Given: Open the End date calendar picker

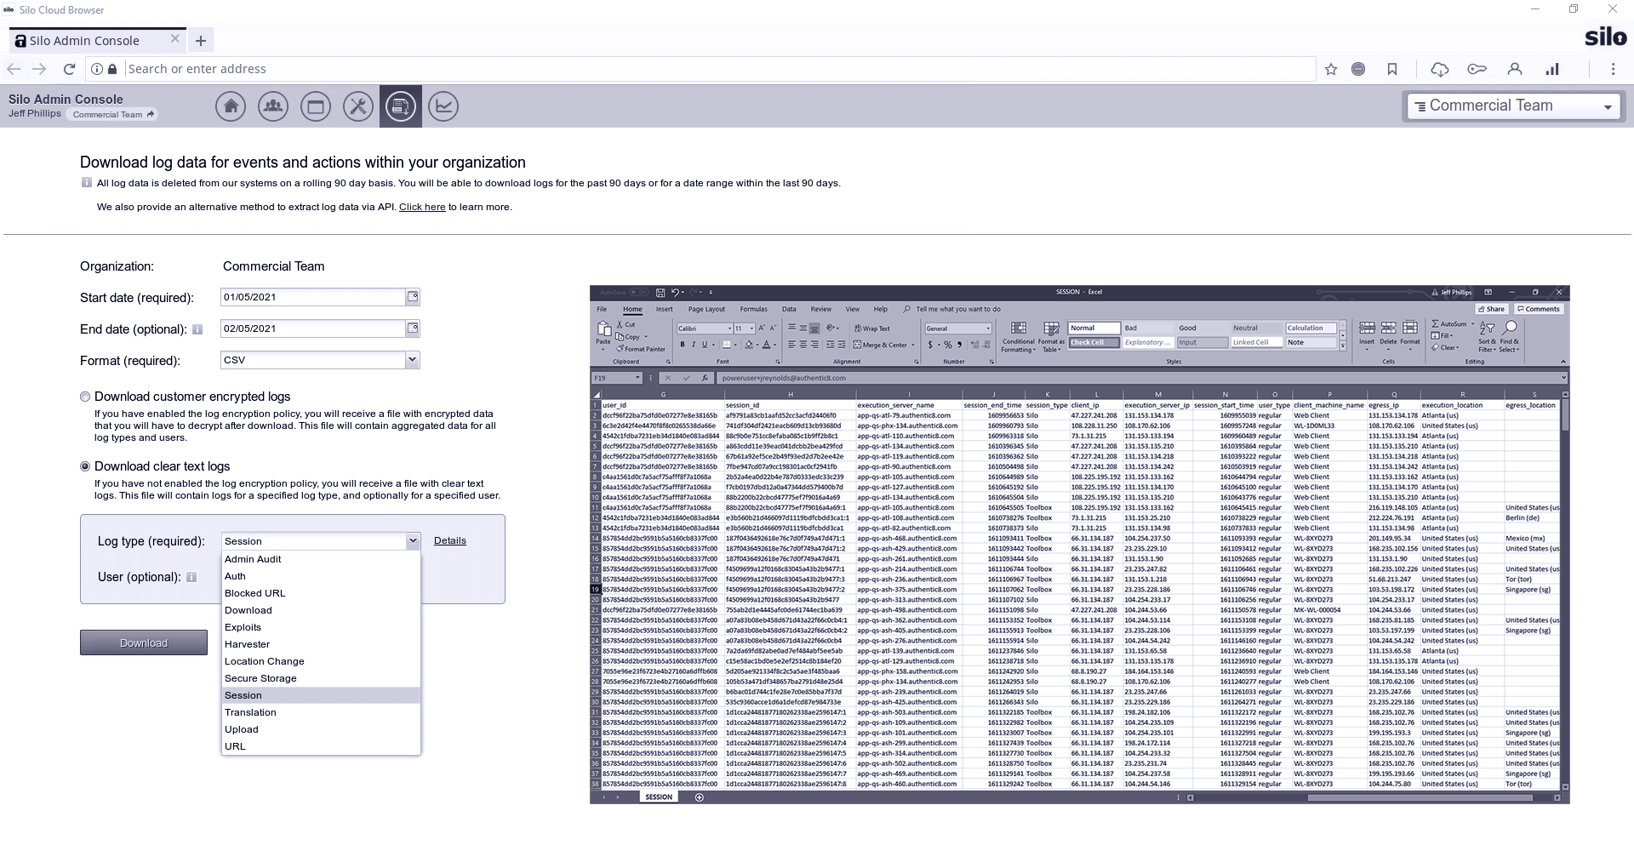Looking at the screenshot, I should coord(413,328).
